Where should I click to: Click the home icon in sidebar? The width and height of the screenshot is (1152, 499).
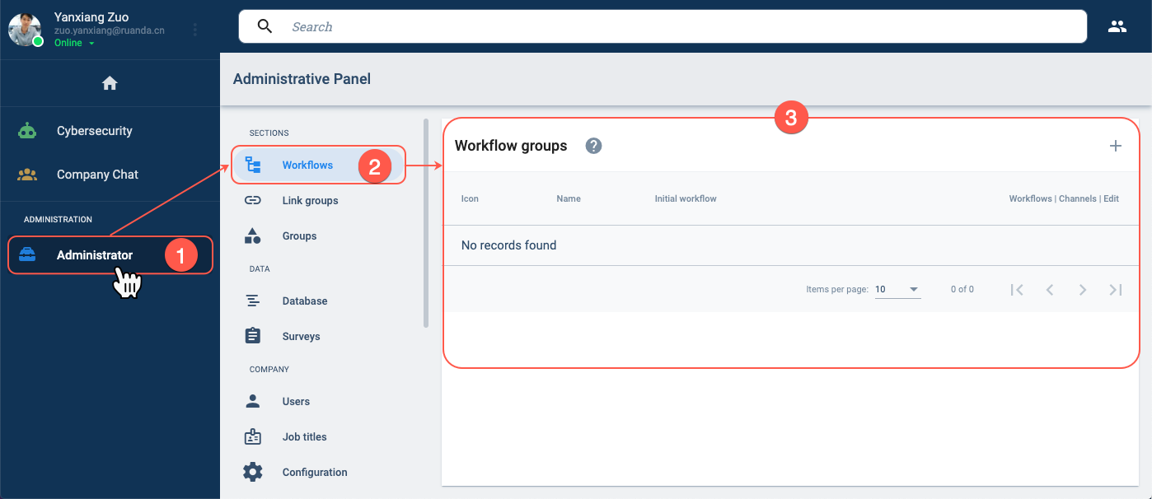click(x=110, y=83)
